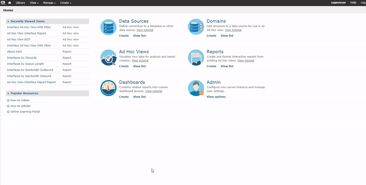
Task: Collapse the Recently Viewed Items section
Action: pos(8,21)
